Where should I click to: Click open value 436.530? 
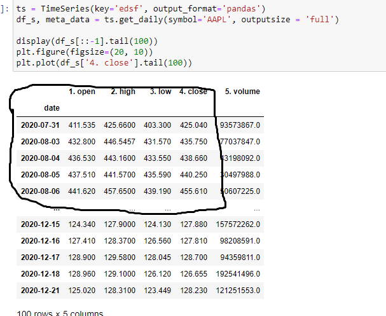click(x=82, y=158)
